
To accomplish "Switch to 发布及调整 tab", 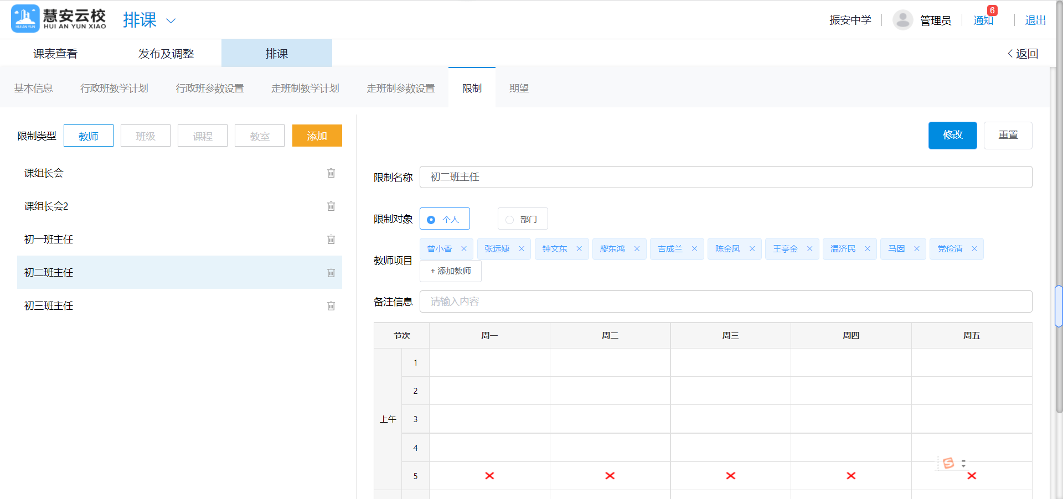I will [x=166, y=54].
